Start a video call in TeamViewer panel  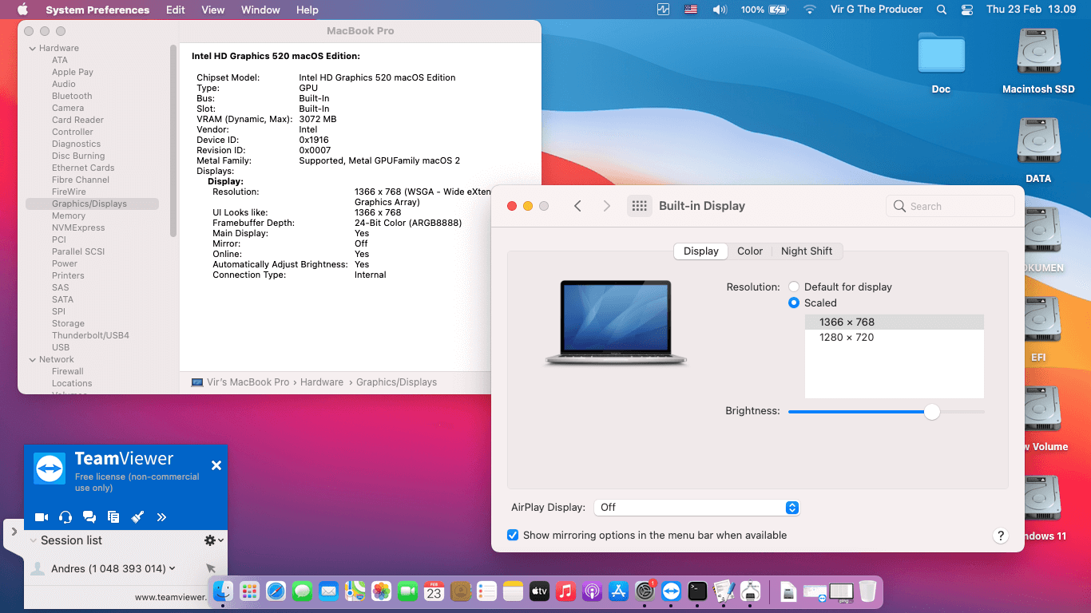(42, 516)
